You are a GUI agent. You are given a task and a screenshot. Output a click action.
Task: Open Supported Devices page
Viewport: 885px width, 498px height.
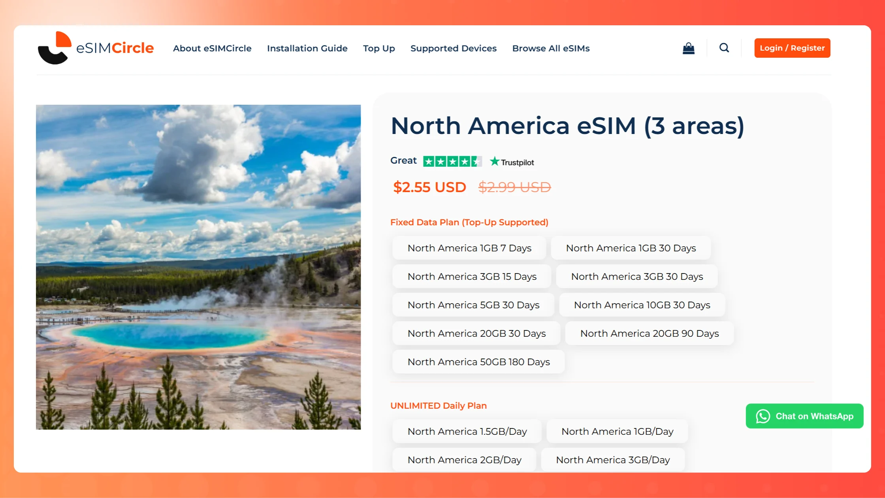[453, 48]
